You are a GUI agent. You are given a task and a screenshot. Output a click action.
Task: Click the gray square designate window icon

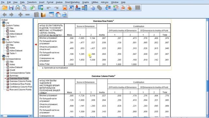pos(137,8)
